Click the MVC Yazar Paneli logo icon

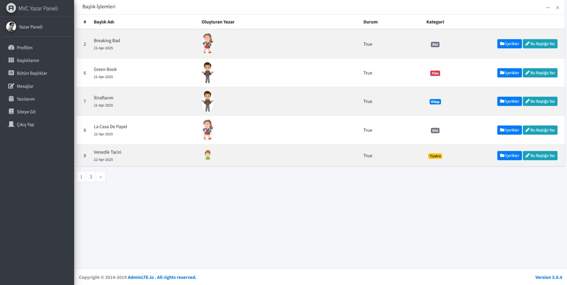(11, 8)
